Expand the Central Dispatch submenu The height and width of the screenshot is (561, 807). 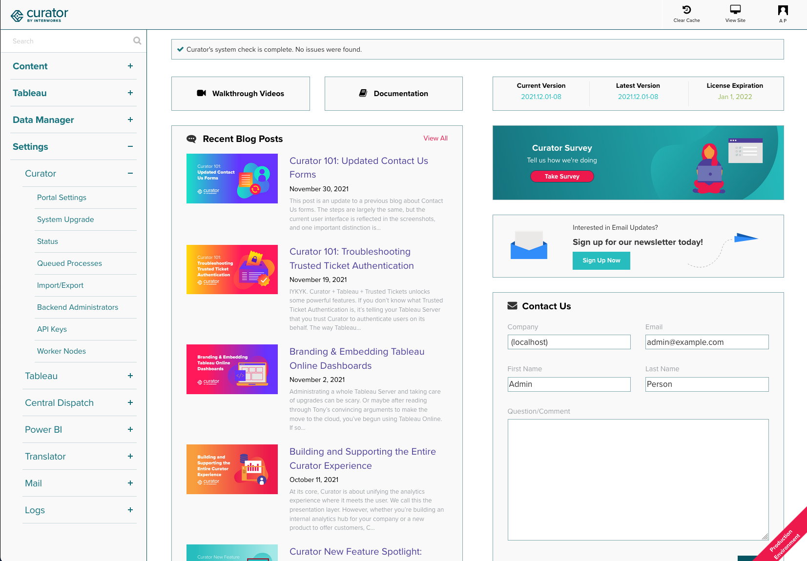click(x=130, y=402)
